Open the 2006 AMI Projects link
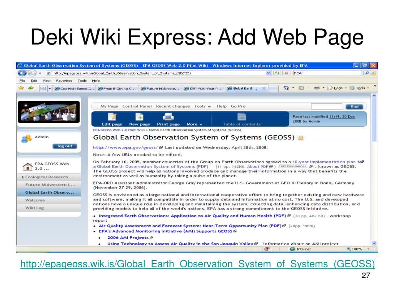 (x=128, y=237)
